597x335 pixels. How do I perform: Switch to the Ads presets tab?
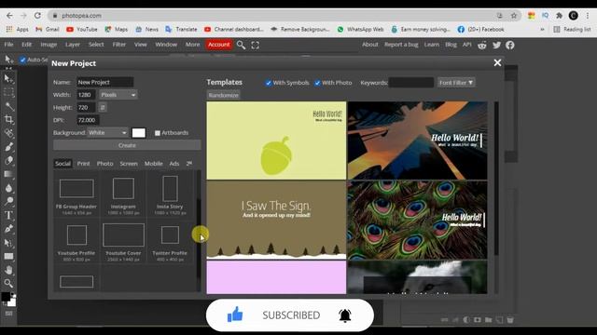[174, 164]
